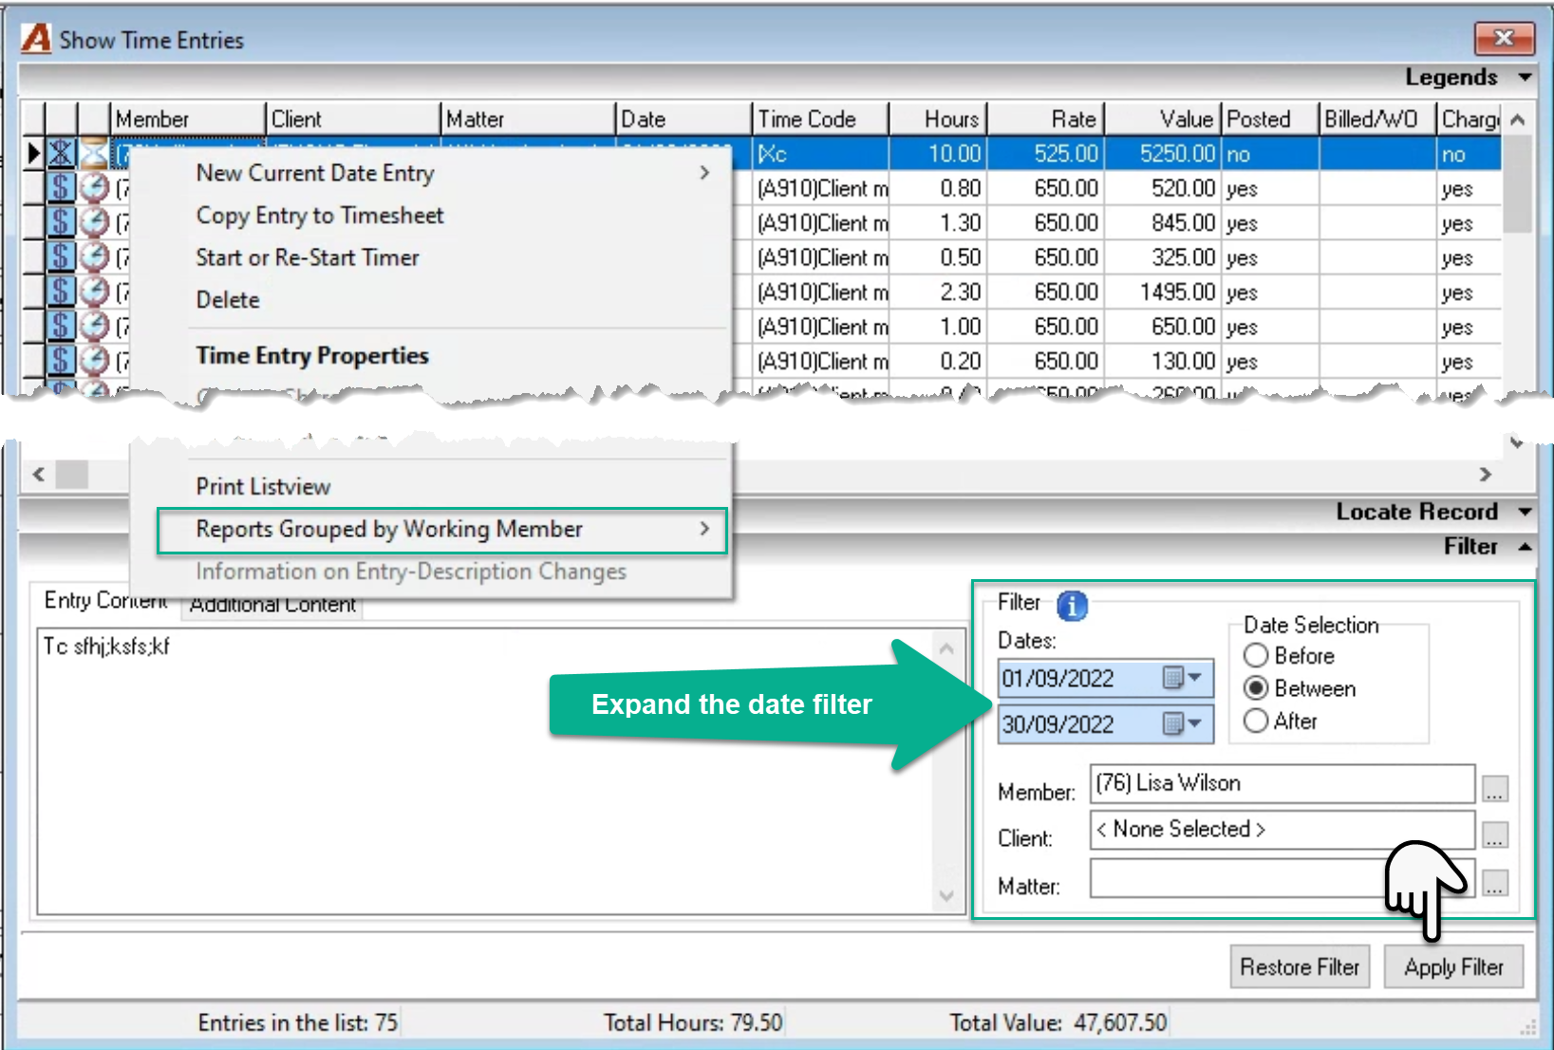The image size is (1554, 1050).
Task: Select the Before date radio option
Action: [x=1256, y=656]
